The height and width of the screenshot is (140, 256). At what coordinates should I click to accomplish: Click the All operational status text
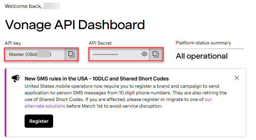202,56
